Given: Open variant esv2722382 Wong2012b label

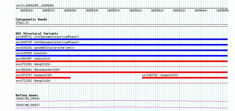Looking at the screenshot, I should (33, 81).
